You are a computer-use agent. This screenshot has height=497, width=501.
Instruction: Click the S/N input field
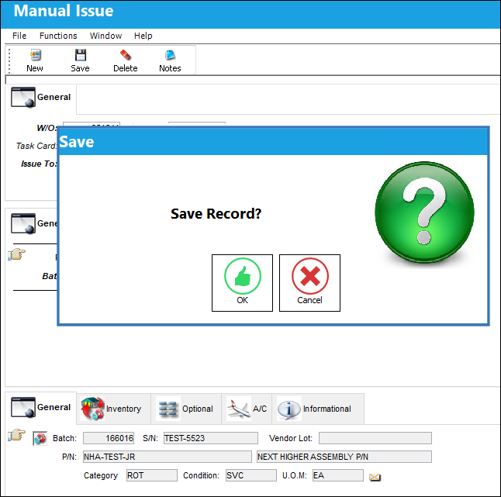pyautogui.click(x=211, y=438)
